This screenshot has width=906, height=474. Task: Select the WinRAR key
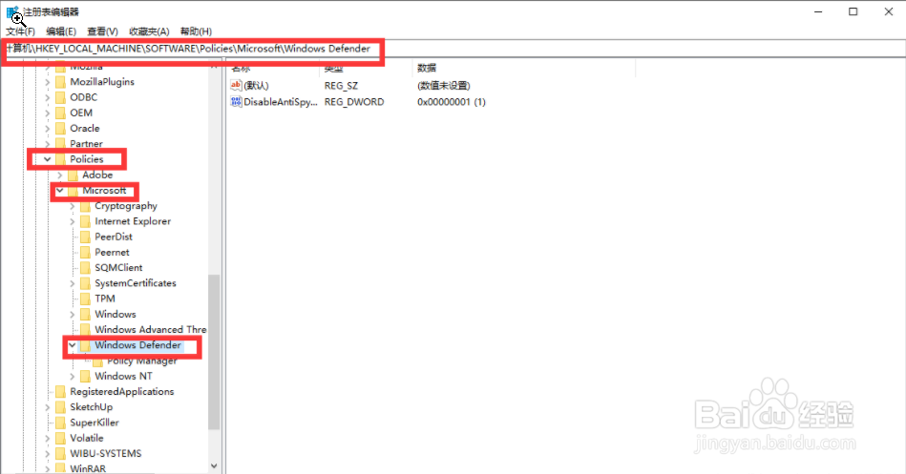point(88,468)
